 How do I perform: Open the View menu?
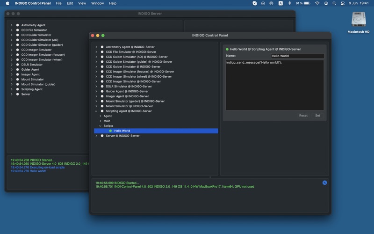(82, 3)
